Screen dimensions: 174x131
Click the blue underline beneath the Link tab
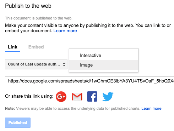(x=12, y=51)
